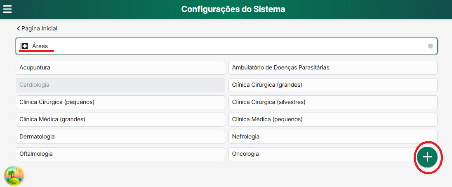Image resolution: width=452 pixels, height=187 pixels.
Task: Clear the Áreas selection with the X icon
Action: pos(430,46)
